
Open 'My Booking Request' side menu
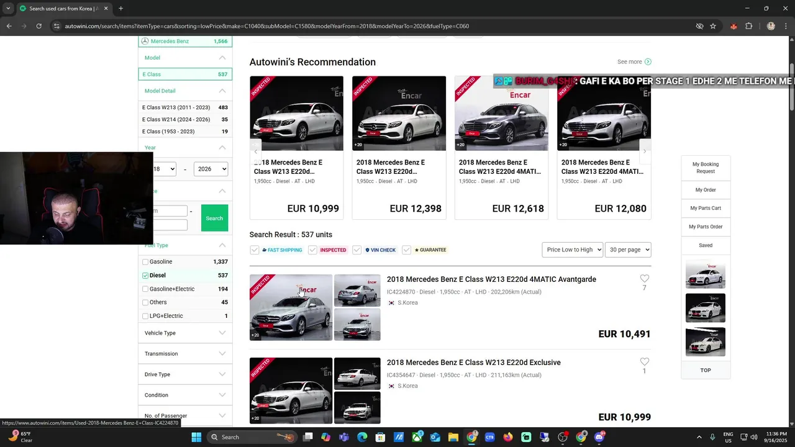click(706, 168)
